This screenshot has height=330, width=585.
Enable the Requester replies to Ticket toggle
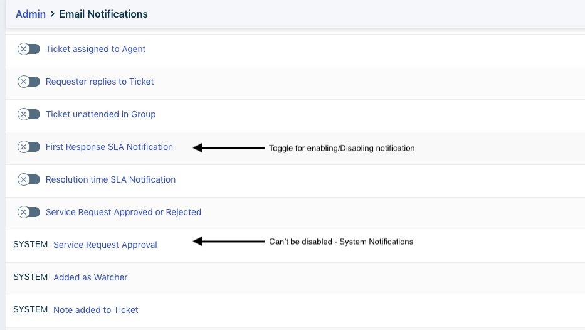[x=29, y=82]
